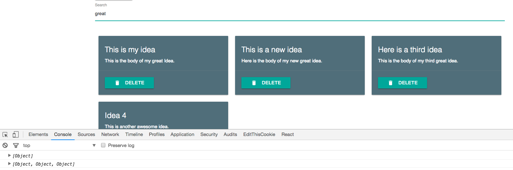
Task: Switch to the EditThisCookie tab
Action: (259, 134)
